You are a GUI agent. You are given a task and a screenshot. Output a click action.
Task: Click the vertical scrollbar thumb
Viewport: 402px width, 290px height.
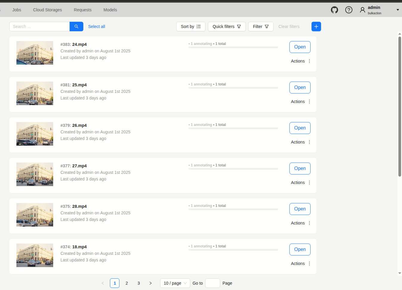[x=400, y=106]
